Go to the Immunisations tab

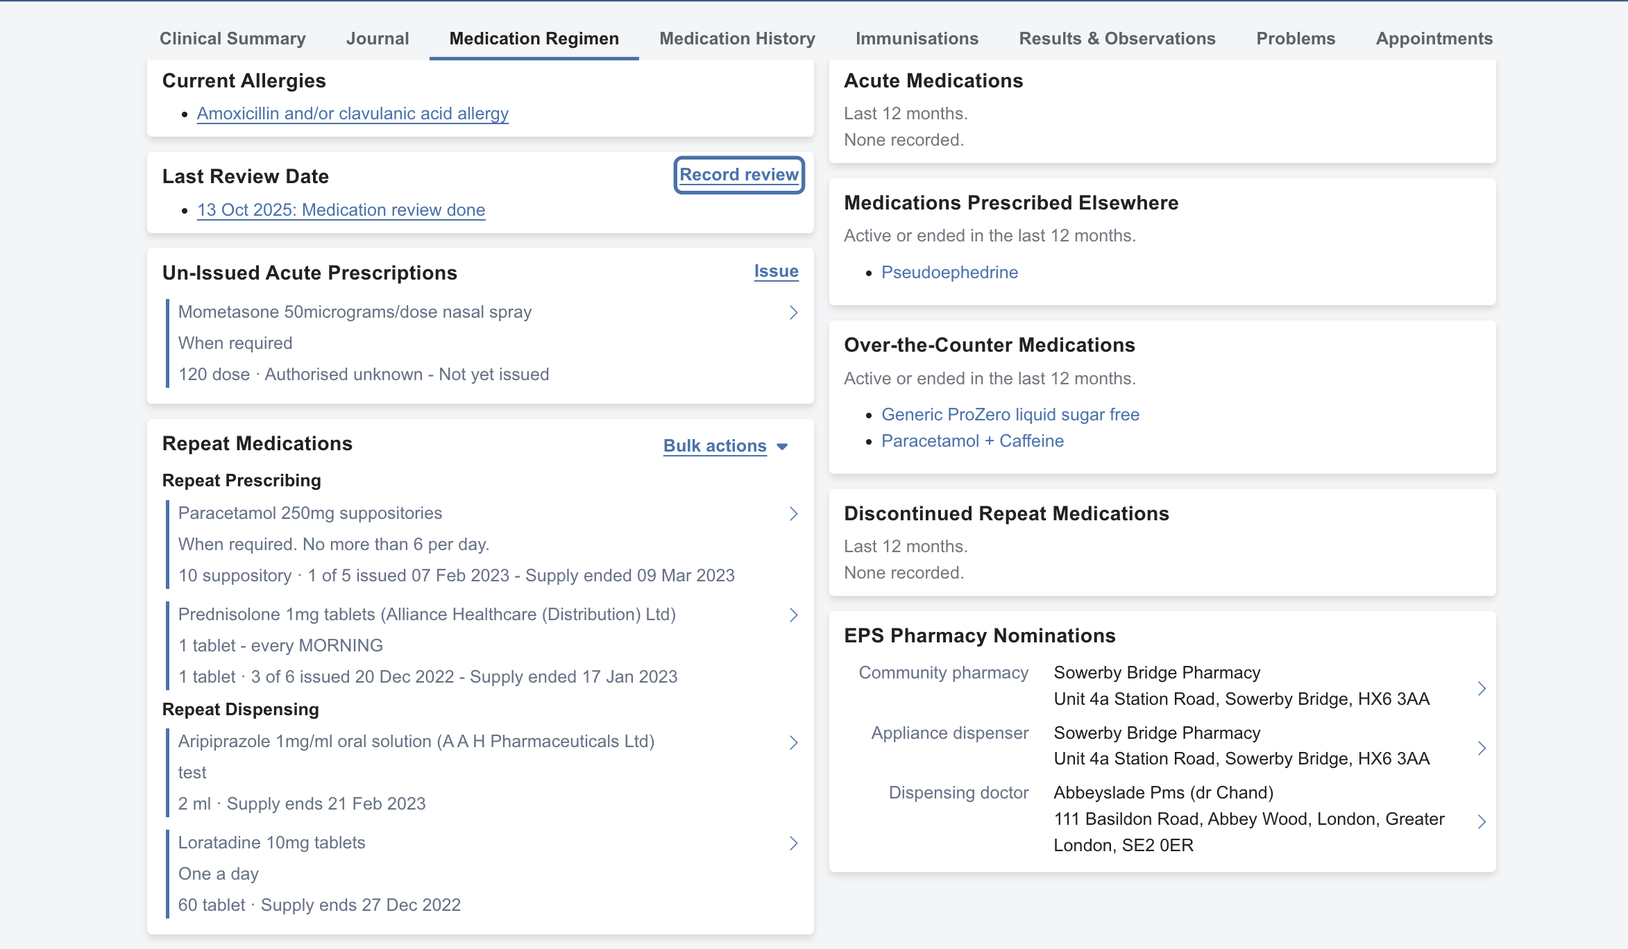click(916, 39)
